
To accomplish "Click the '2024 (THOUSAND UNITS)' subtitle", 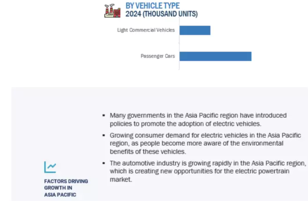I will point(162,14).
